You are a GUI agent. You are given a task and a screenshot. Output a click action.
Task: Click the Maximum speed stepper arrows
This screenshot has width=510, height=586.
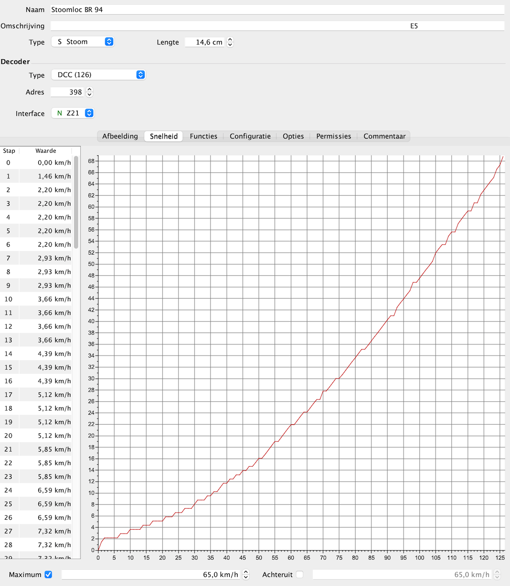(x=246, y=575)
